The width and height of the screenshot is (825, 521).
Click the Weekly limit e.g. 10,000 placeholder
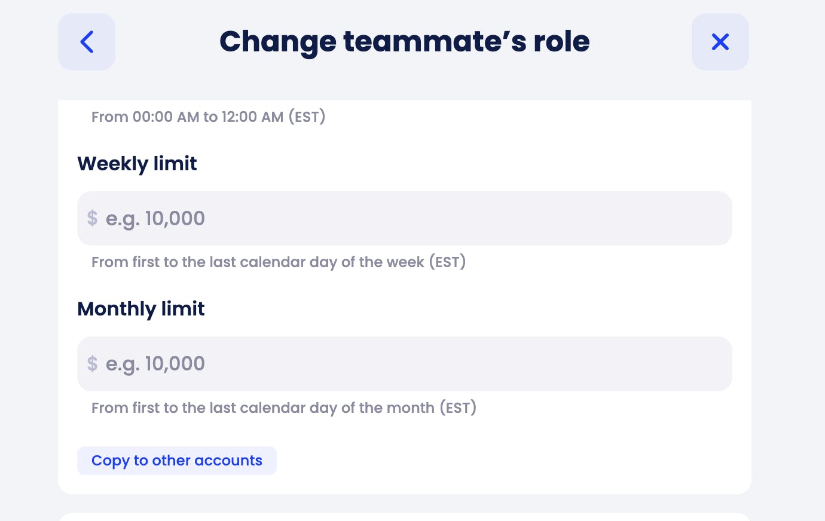(155, 219)
